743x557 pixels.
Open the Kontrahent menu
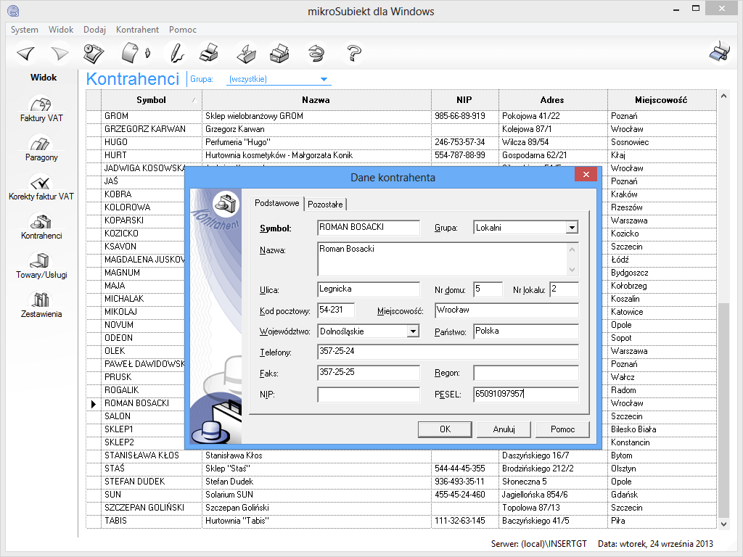click(137, 29)
